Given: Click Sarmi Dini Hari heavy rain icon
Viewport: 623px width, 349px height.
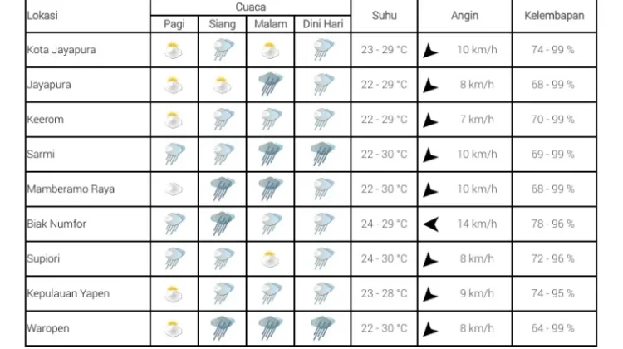Looking at the screenshot, I should click(x=322, y=155).
